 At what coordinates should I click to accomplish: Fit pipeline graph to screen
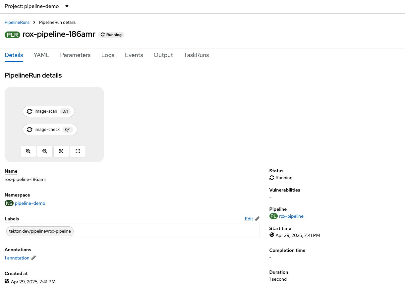tap(61, 151)
